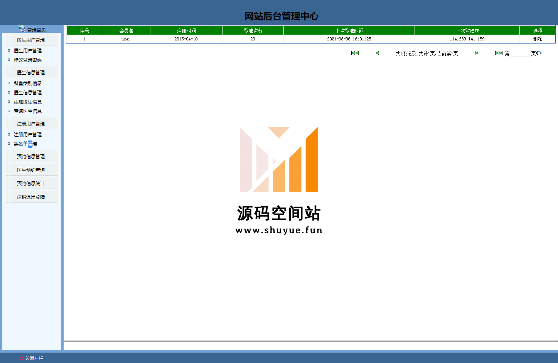Open 添加医生信息 in the sidebar
This screenshot has height=363, width=558.
[x=28, y=102]
